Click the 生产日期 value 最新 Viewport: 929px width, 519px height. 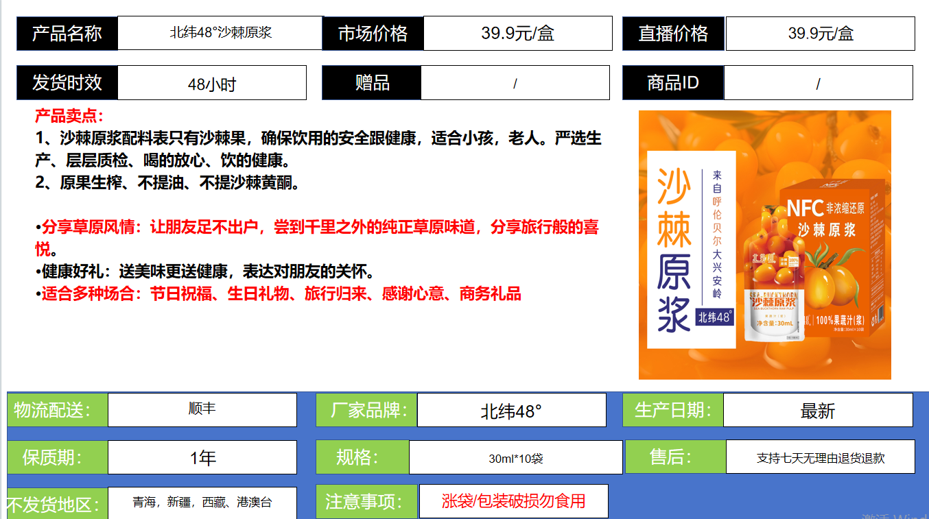click(x=818, y=411)
